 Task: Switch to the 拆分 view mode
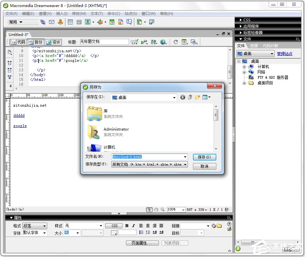(x=36, y=42)
